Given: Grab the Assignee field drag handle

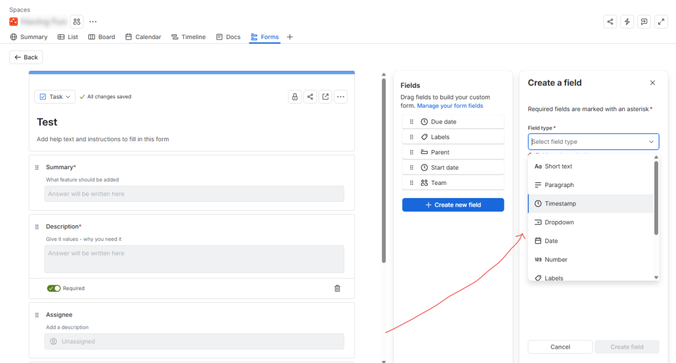Looking at the screenshot, I should pos(37,315).
